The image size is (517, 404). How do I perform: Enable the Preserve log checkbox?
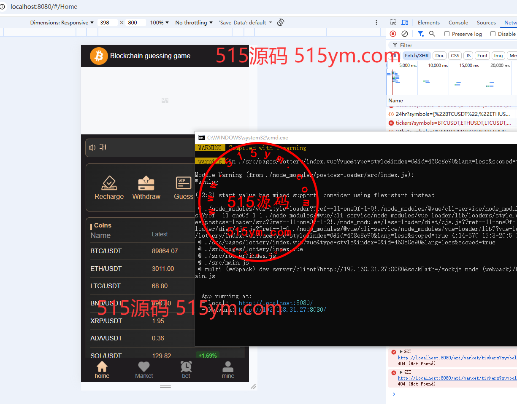tap(447, 34)
